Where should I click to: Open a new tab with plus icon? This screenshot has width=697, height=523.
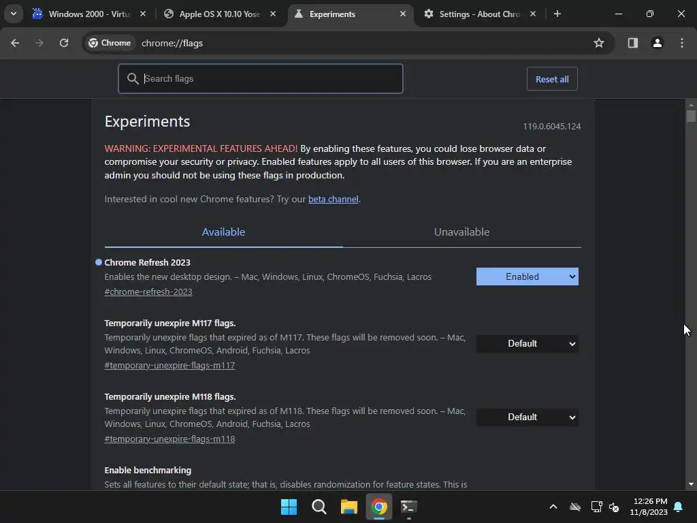point(557,14)
